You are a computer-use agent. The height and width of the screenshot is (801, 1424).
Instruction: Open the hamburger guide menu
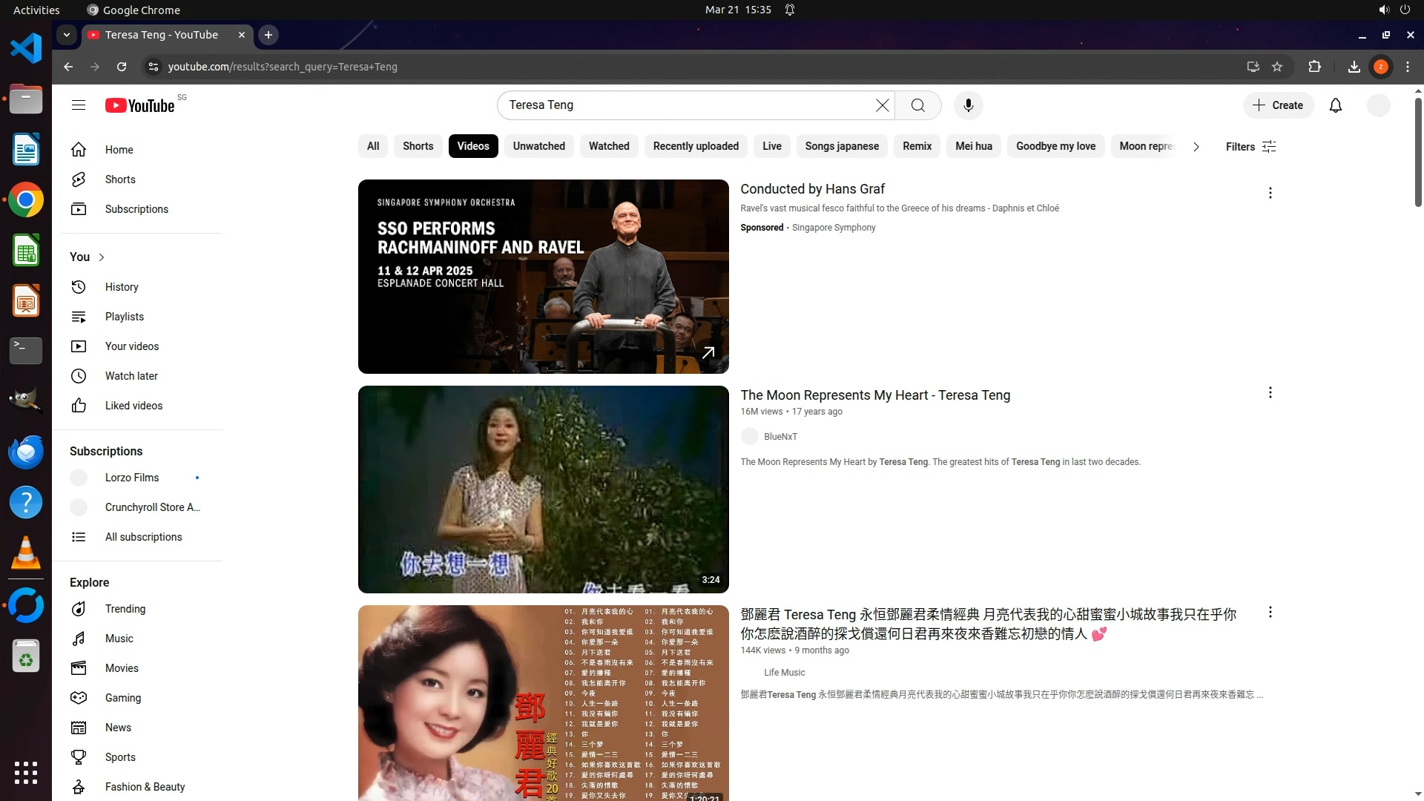coord(79,105)
